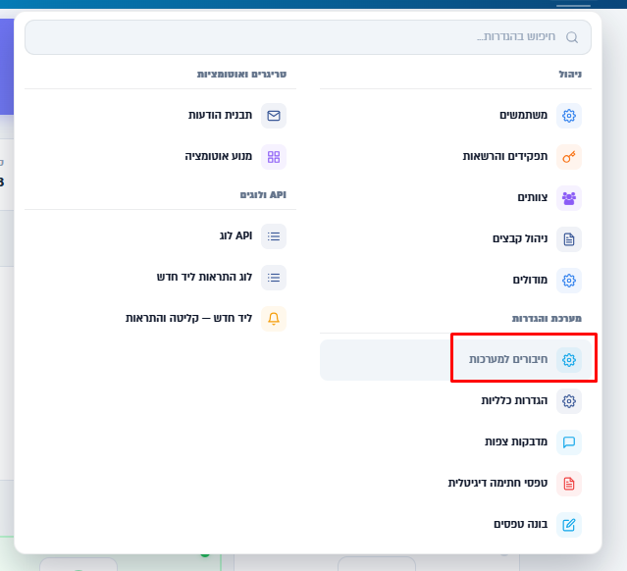Open חיבורים למערכות
This screenshot has width=627, height=571.
[x=455, y=360]
